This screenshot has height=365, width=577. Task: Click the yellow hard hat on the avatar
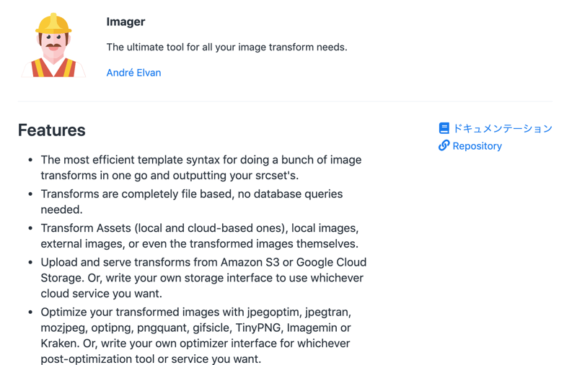point(53,24)
